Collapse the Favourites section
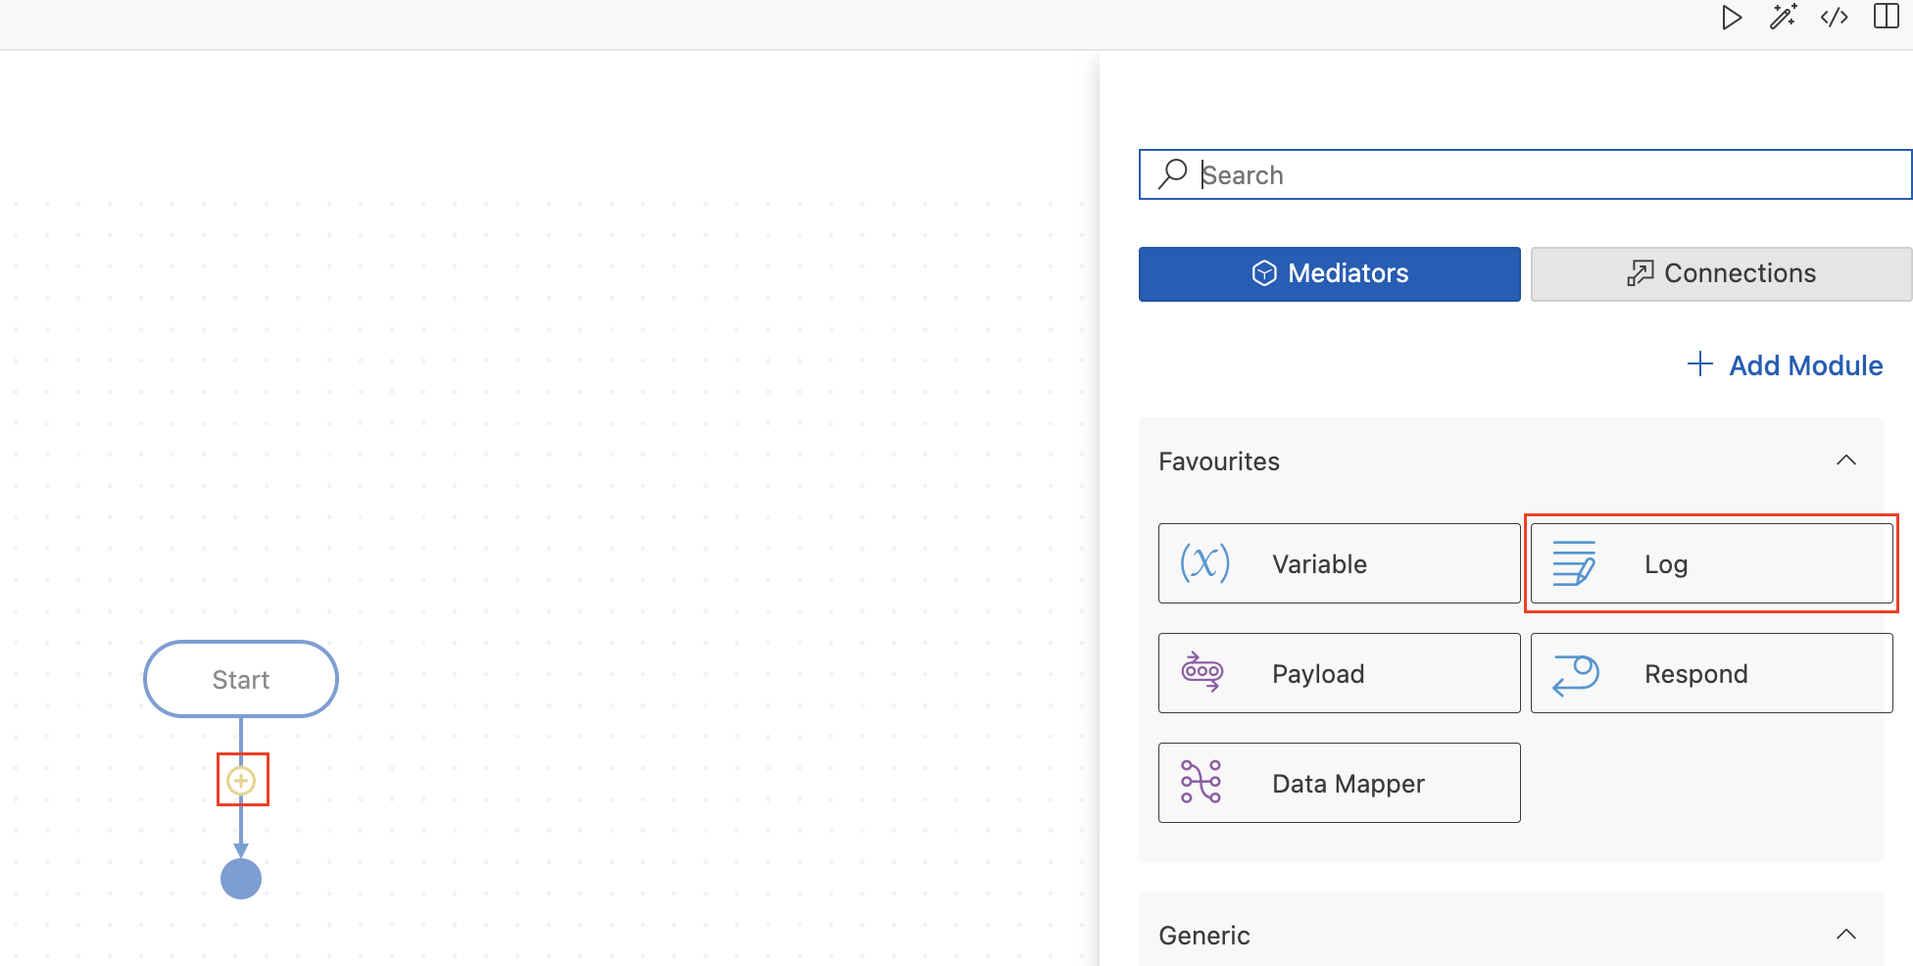Image resolution: width=1913 pixels, height=966 pixels. pyautogui.click(x=1846, y=460)
